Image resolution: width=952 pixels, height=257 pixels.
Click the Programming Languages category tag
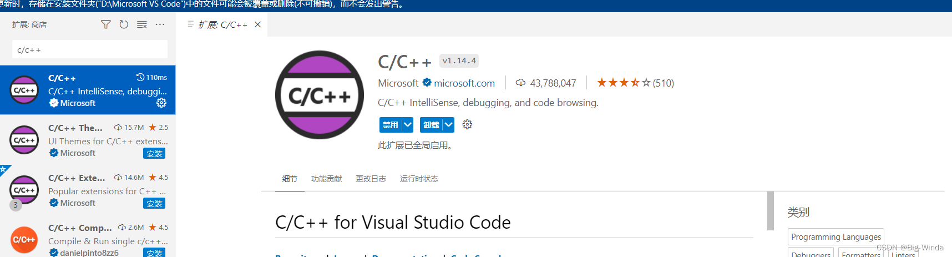point(836,237)
